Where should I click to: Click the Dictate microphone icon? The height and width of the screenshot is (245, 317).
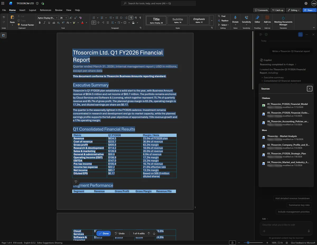pyautogui.click(x=235, y=17)
